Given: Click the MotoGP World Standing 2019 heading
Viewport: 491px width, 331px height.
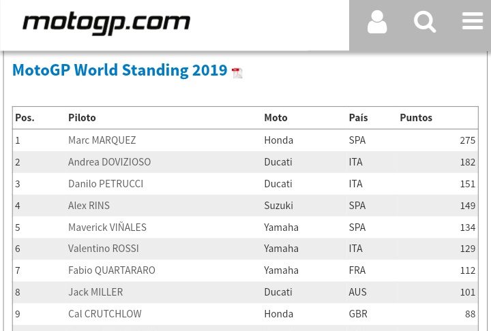Looking at the screenshot, I should tap(119, 70).
